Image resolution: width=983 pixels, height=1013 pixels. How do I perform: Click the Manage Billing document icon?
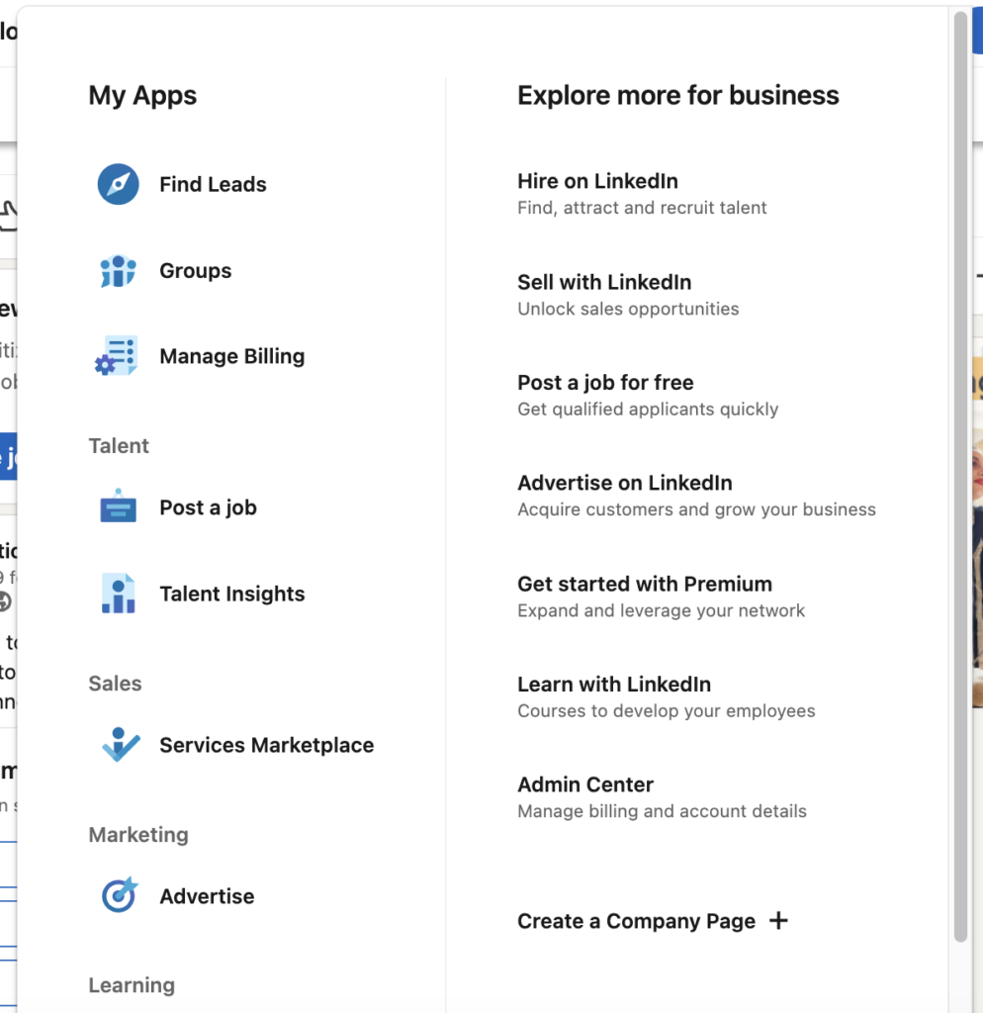pos(117,355)
